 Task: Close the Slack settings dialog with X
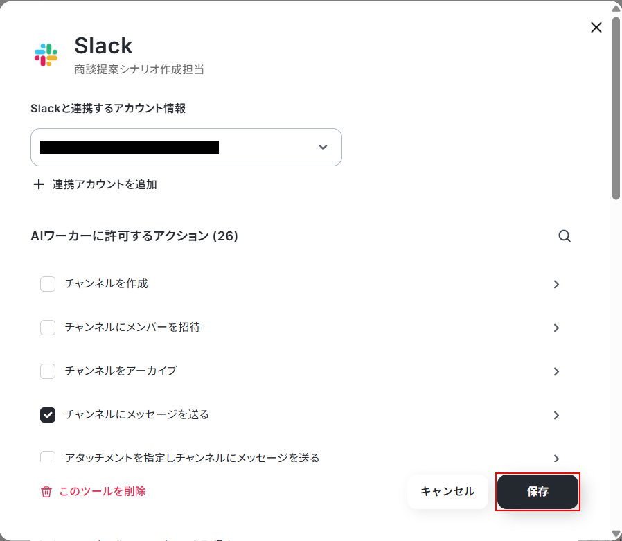(x=596, y=28)
